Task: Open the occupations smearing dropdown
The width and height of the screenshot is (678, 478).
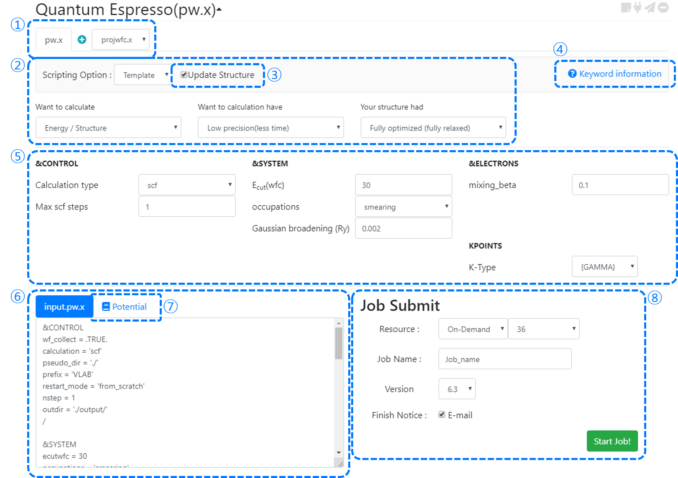Action: pos(403,207)
